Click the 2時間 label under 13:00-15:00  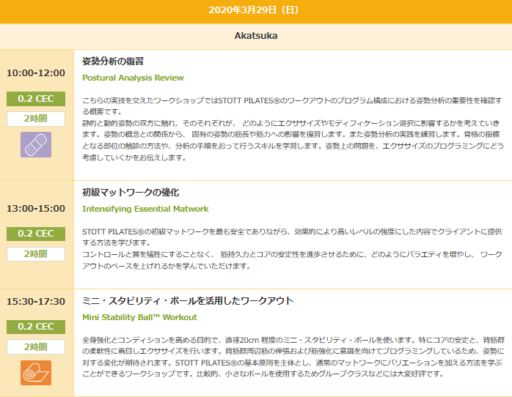36,254
